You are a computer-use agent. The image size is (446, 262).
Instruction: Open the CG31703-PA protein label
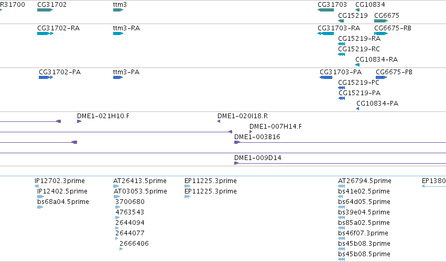pyautogui.click(x=341, y=72)
